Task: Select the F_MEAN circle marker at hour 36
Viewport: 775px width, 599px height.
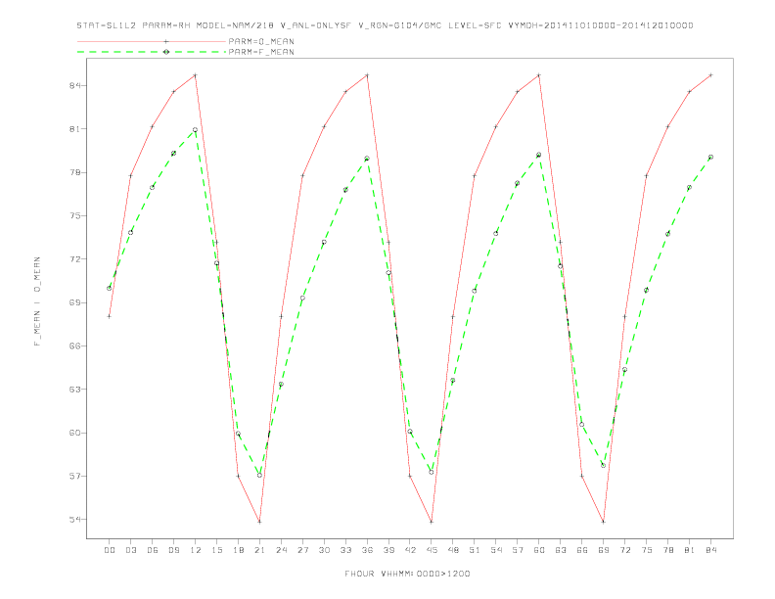Action: (x=367, y=159)
